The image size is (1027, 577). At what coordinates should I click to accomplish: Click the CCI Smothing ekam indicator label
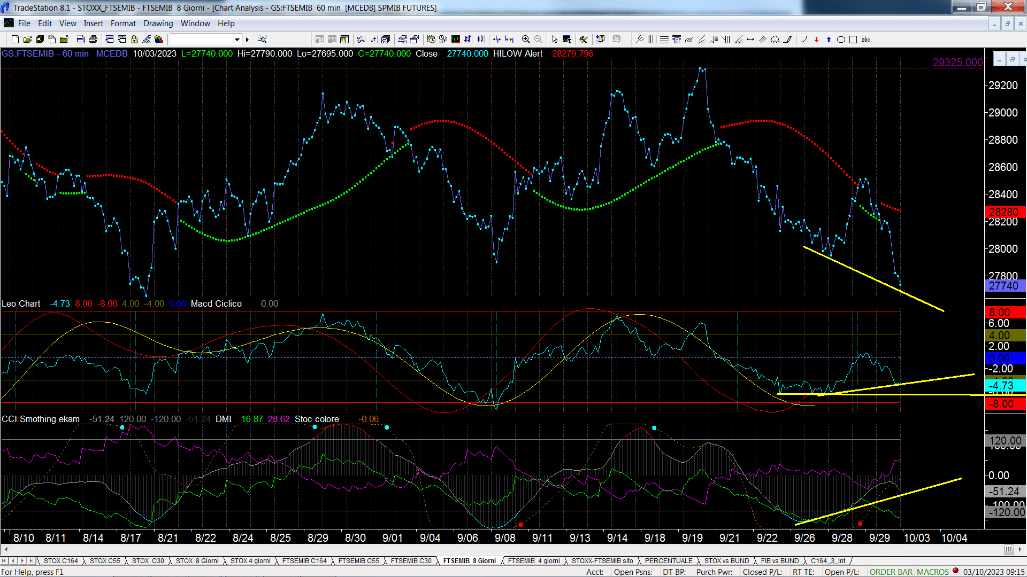41,419
